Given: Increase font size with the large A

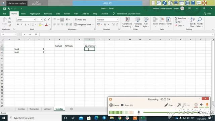Looking at the screenshot, I should 45,20.
